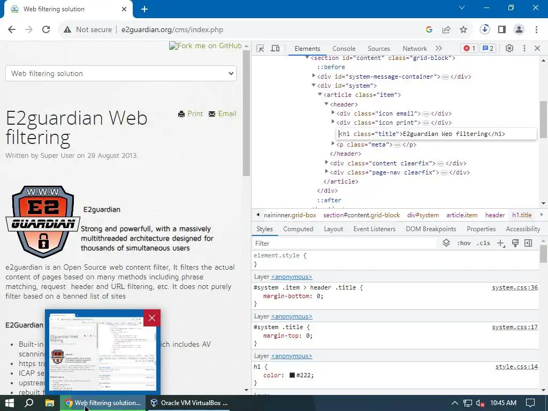Click the Styles Filter input field
This screenshot has width=548, height=411.
point(344,243)
